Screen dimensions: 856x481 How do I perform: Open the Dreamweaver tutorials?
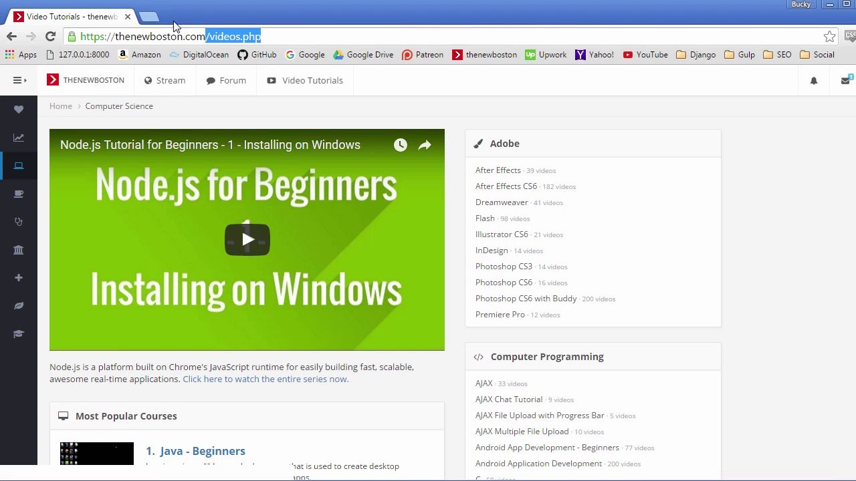[502, 202]
